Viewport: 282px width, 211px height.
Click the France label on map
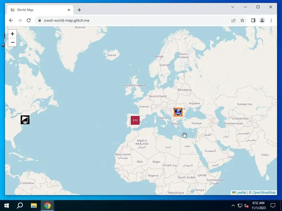click(144, 106)
